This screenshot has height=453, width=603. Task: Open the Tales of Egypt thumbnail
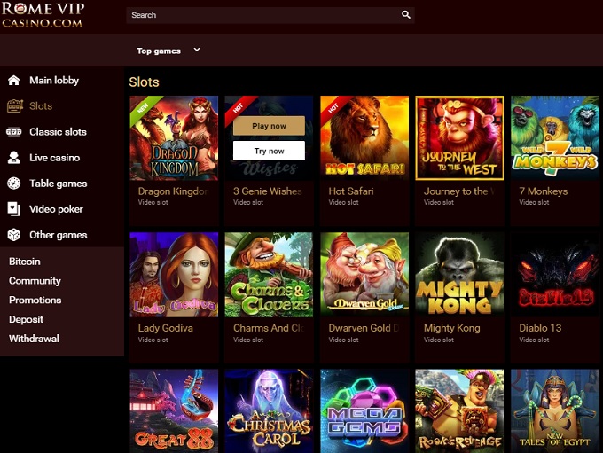[x=555, y=411]
